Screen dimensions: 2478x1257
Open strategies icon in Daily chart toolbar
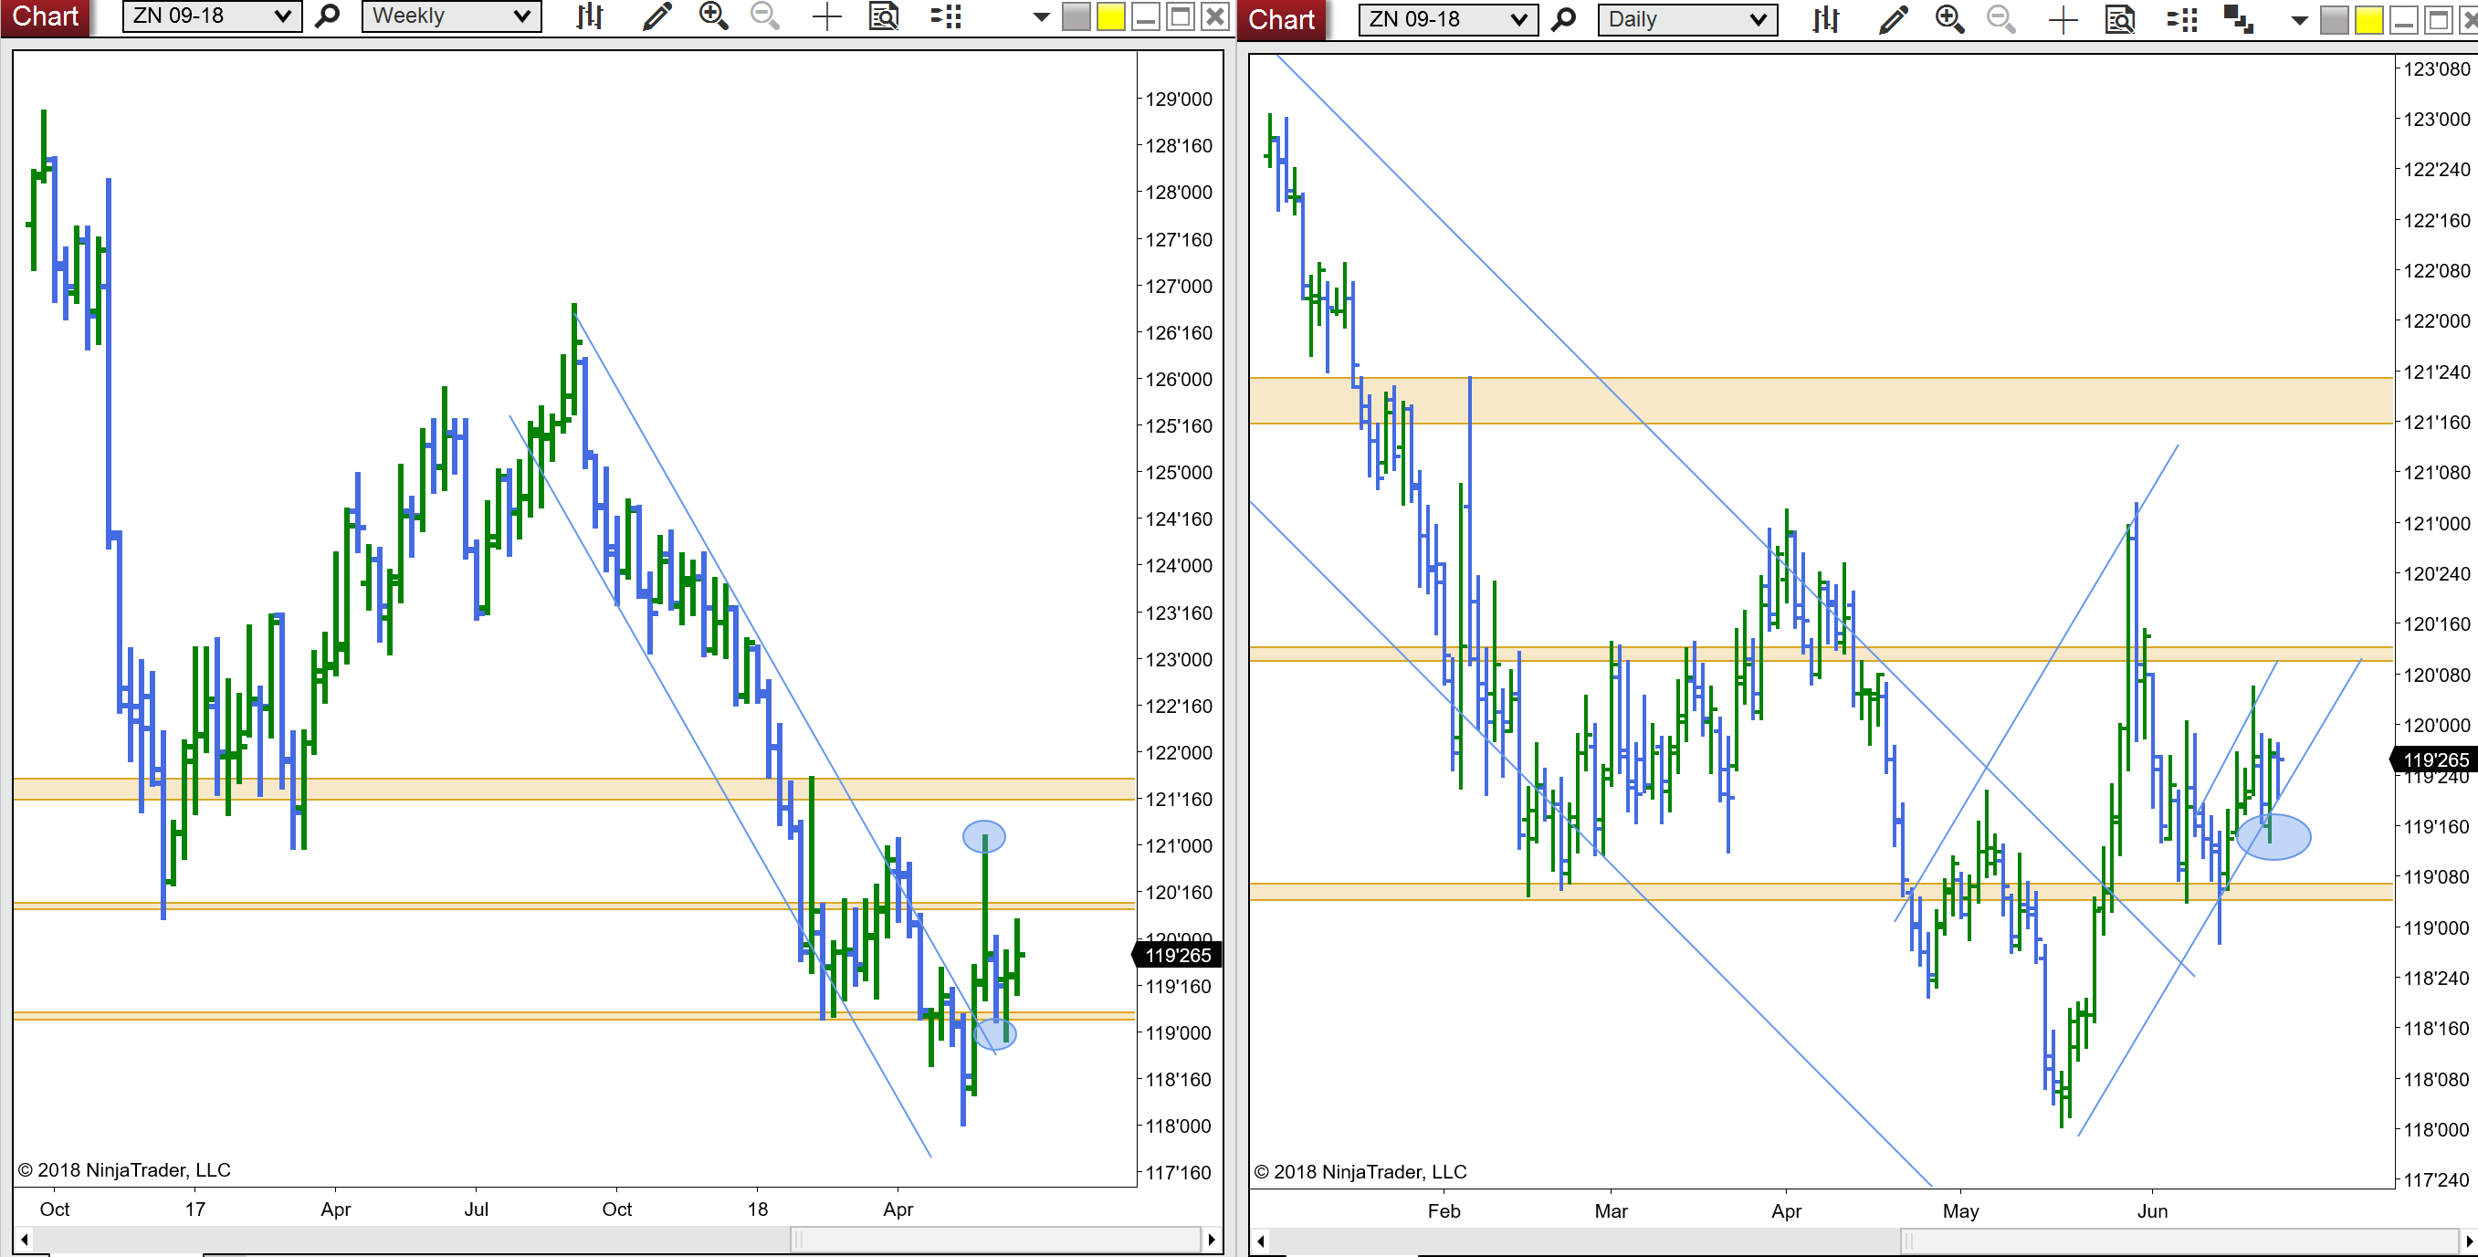[x=2239, y=19]
